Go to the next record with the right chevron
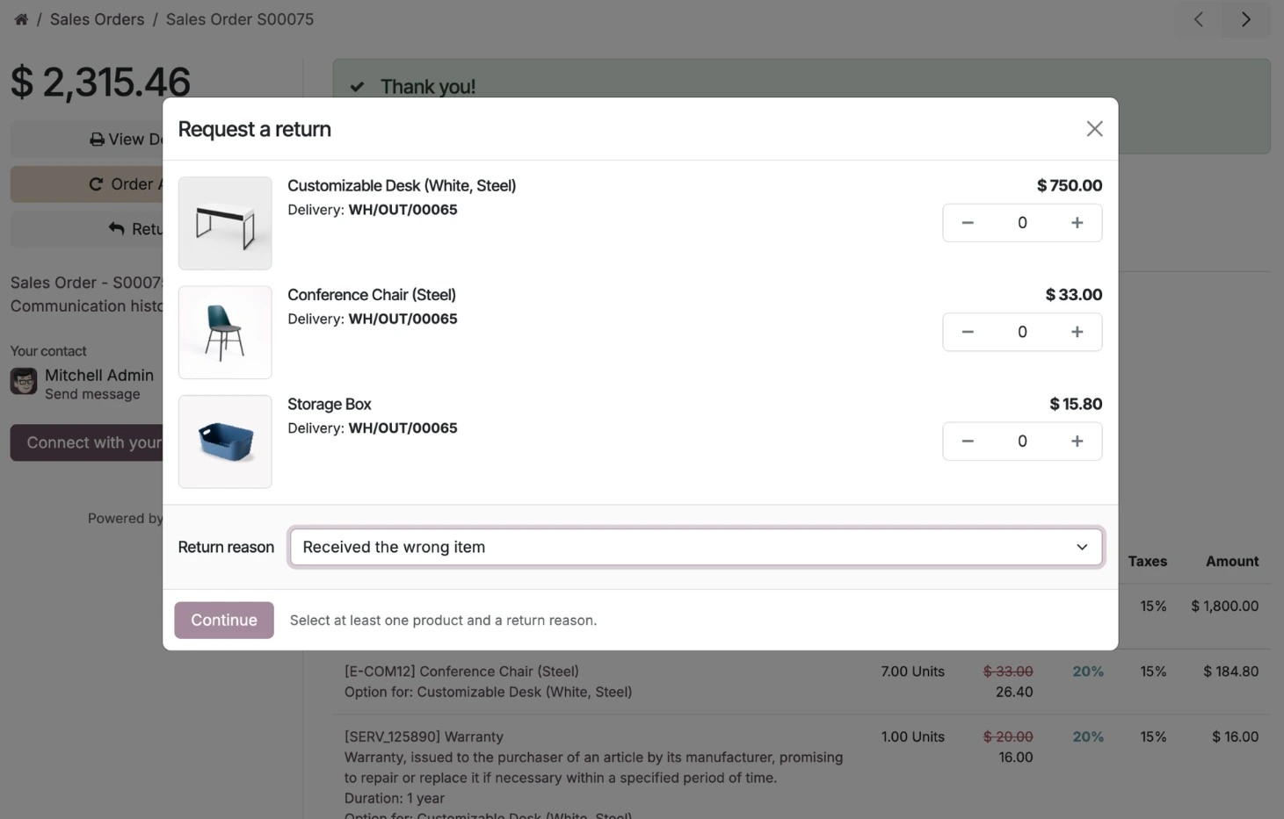The width and height of the screenshot is (1284, 819). (1245, 18)
